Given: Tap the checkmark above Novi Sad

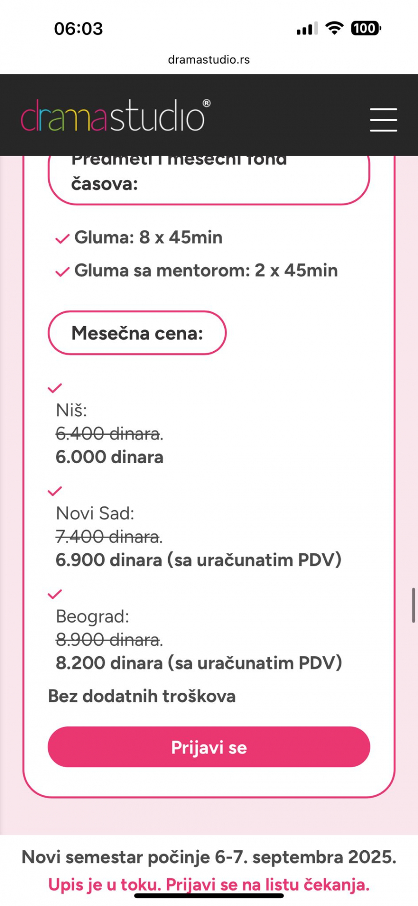Looking at the screenshot, I should [x=55, y=491].
